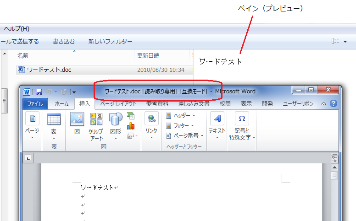Open Word Help question mark icon
The height and width of the screenshot is (221, 356).
pyautogui.click(x=334, y=103)
